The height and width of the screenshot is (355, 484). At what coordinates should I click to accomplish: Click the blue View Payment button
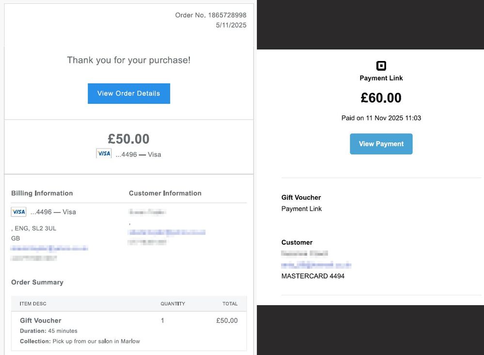coord(381,144)
